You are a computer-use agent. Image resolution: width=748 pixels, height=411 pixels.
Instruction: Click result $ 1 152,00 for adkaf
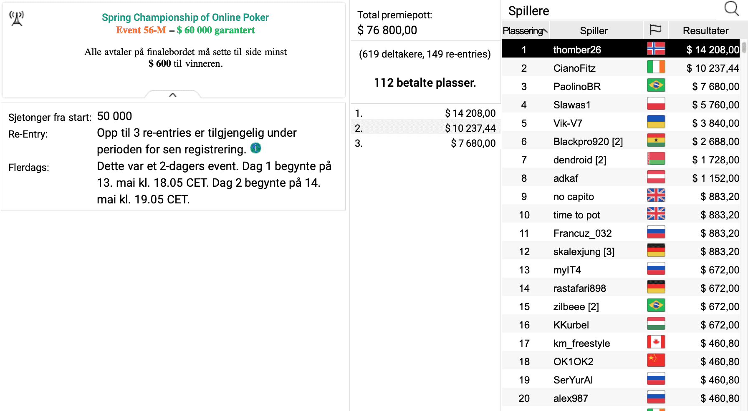(715, 178)
